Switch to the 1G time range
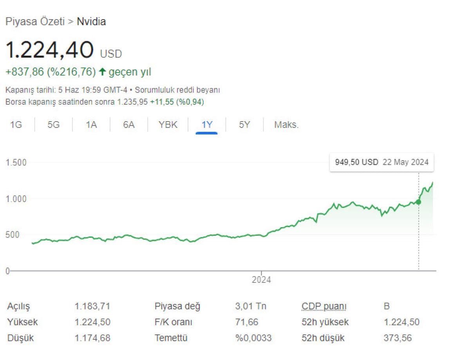The width and height of the screenshot is (470, 355). [x=16, y=125]
